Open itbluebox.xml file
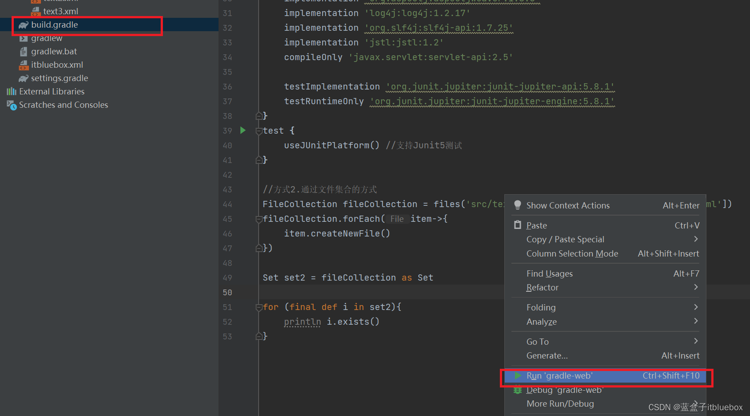Viewport: 750px width, 416px height. tap(57, 65)
